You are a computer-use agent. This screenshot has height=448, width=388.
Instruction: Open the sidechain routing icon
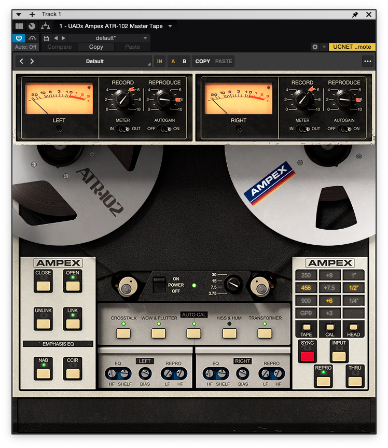[45, 26]
